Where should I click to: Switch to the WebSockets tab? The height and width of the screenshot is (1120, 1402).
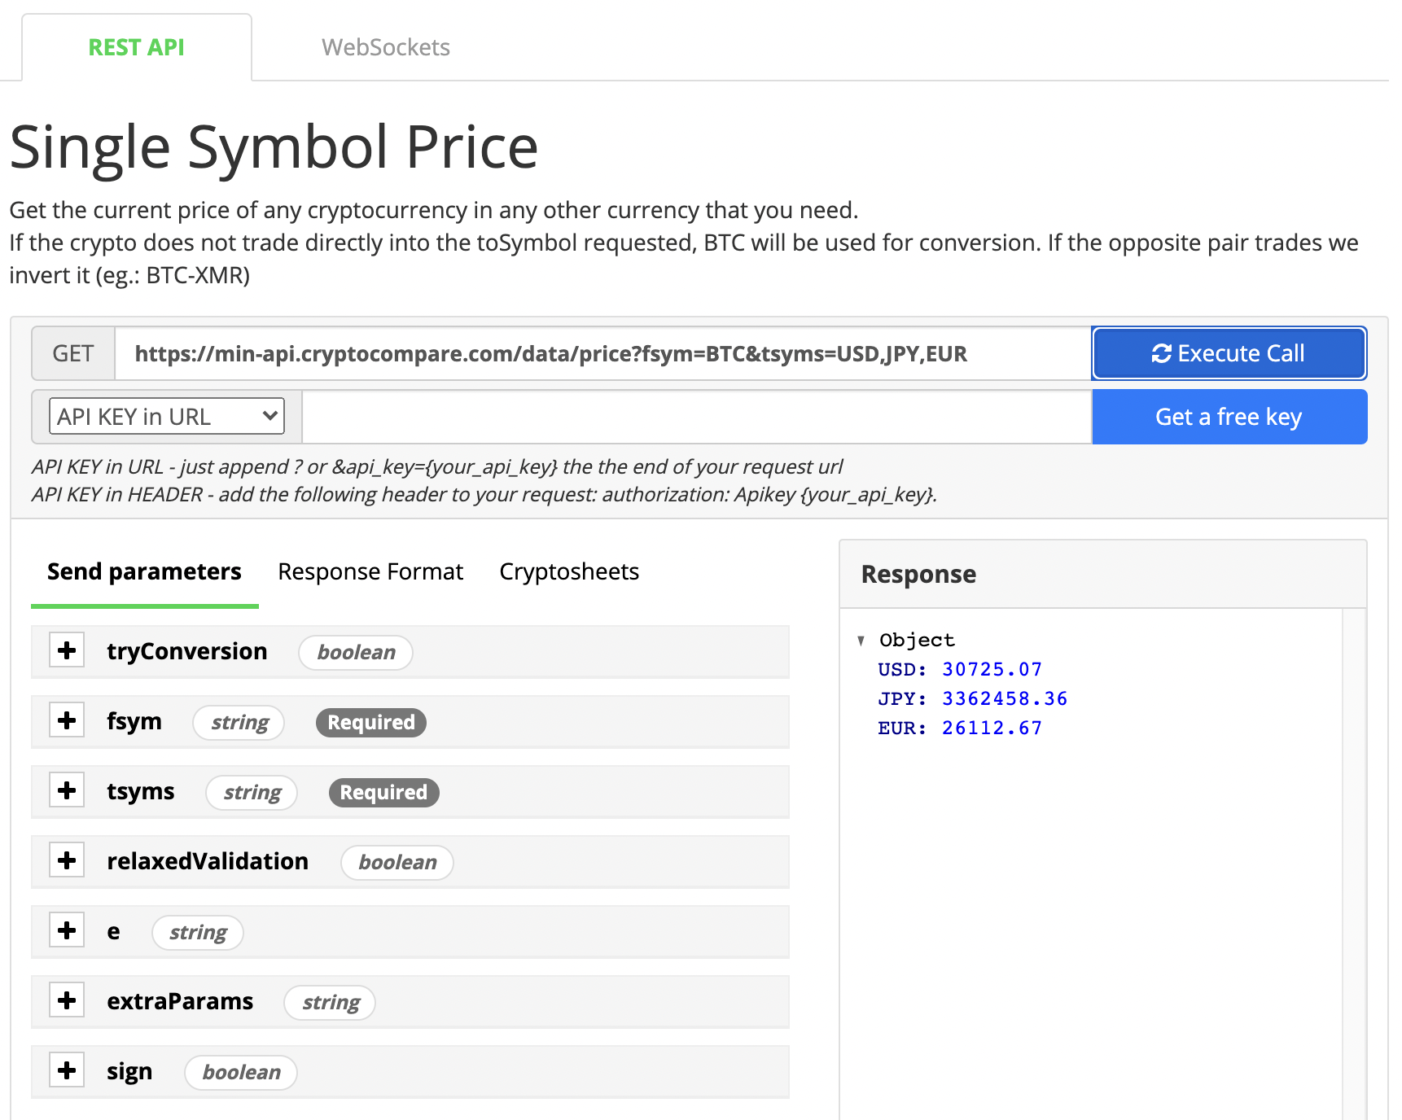(x=386, y=47)
